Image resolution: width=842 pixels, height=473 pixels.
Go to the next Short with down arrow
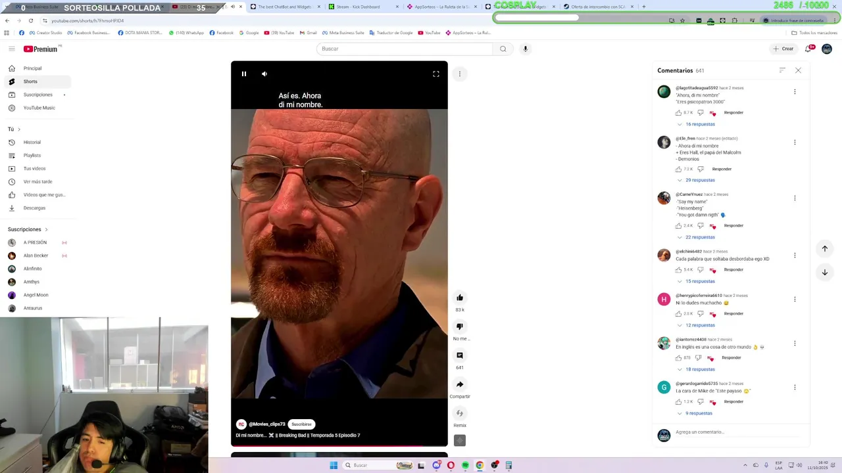(825, 272)
